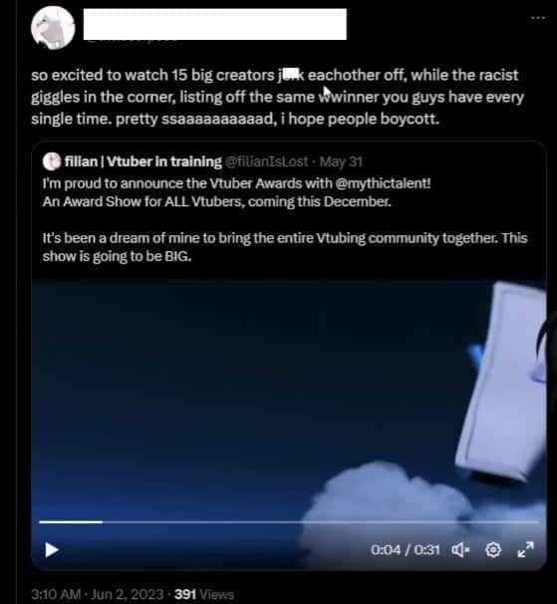Open quoted tweet text about Vtuber Awards
Viewport: 557px width, 604px height.
tap(285, 219)
